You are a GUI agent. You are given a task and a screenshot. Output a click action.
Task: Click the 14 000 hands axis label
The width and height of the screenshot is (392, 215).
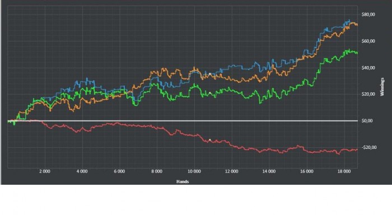click(x=269, y=171)
